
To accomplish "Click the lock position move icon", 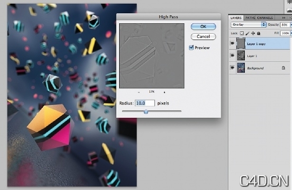I will 252,33.
